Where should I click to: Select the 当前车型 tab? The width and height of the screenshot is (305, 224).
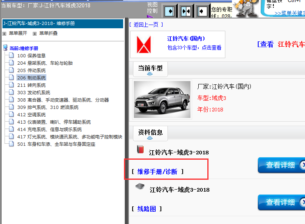coord(150,69)
